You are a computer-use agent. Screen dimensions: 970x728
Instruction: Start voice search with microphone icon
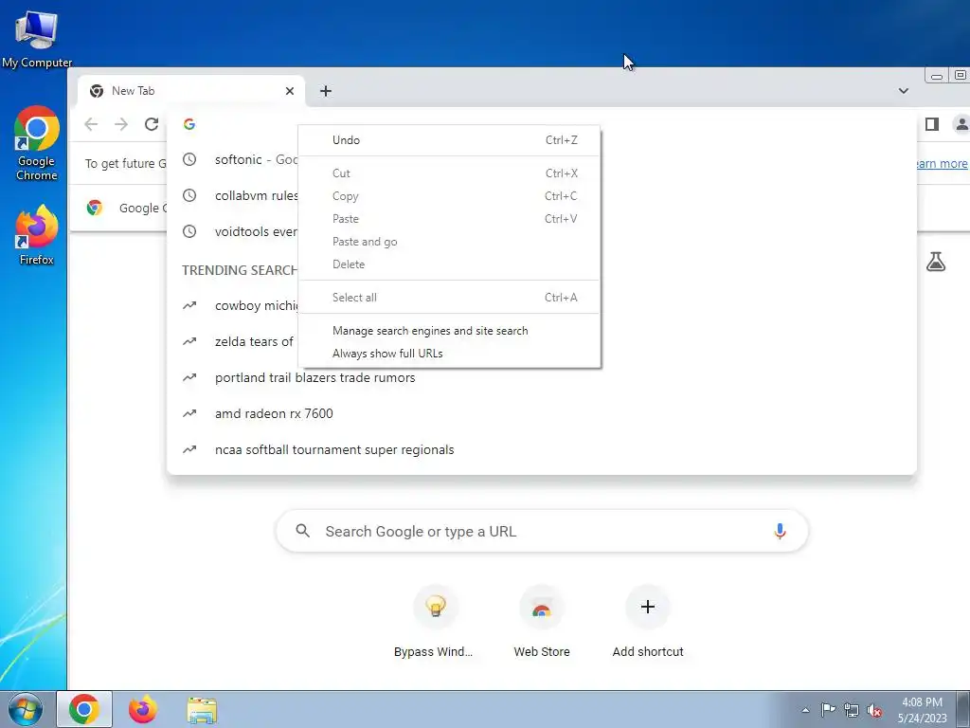coord(780,531)
